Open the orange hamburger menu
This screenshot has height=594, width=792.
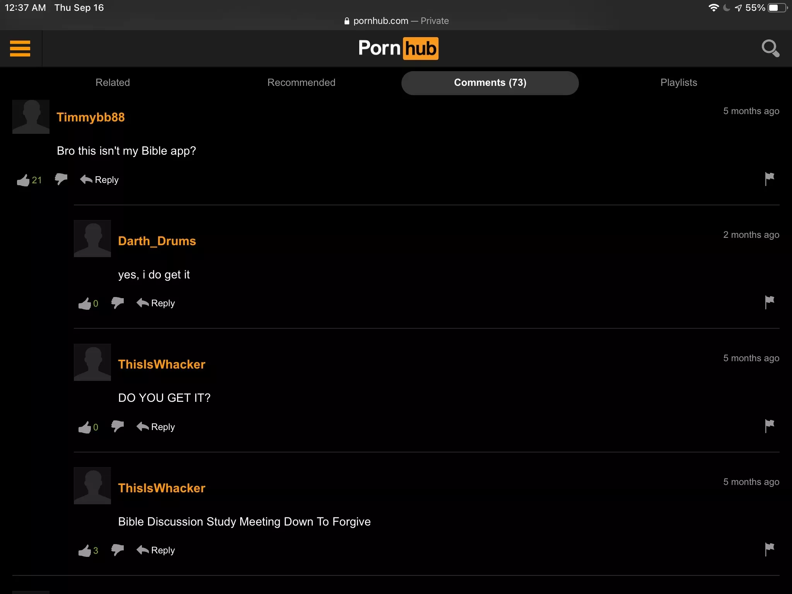click(20, 48)
